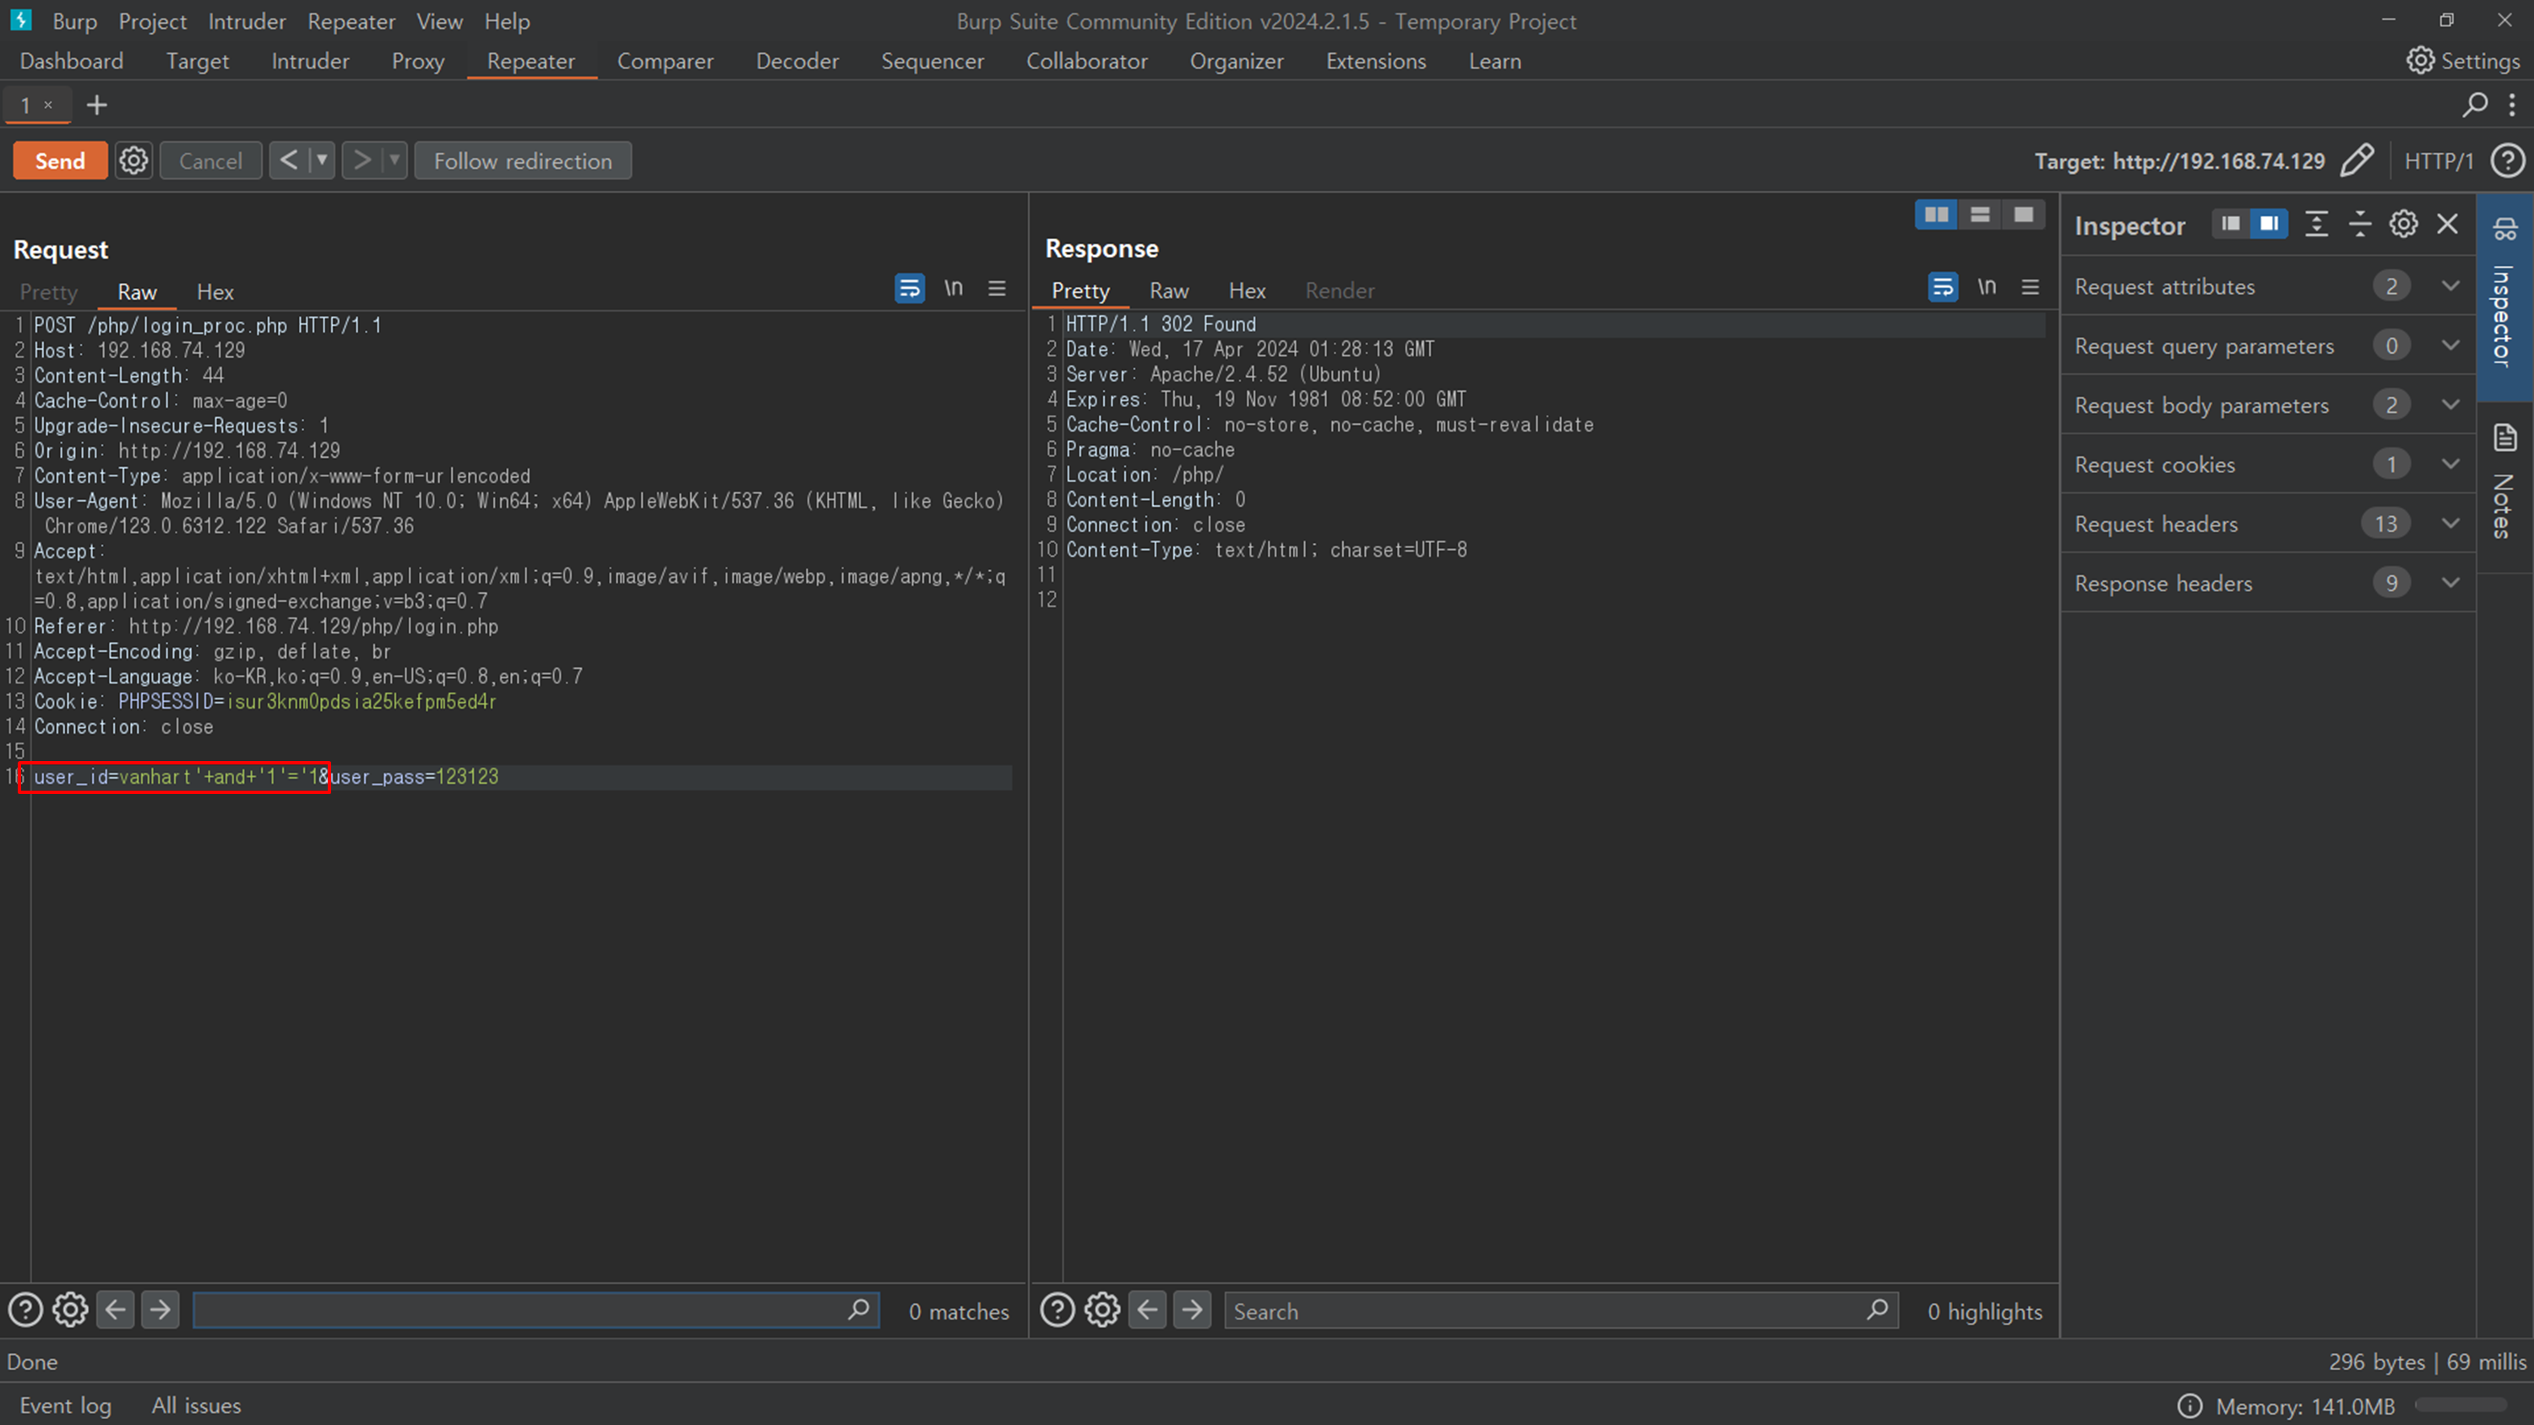Jump to previous request search match
The height and width of the screenshot is (1425, 2534).
click(x=115, y=1310)
